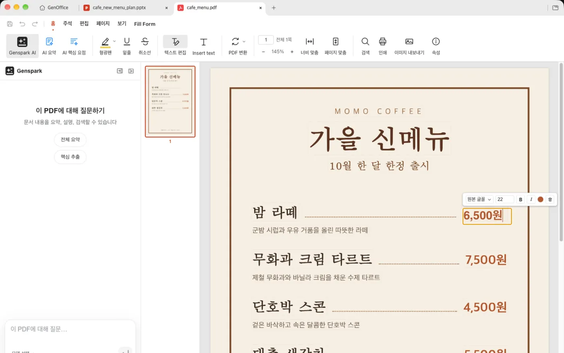
Task: Click the page number input field
Action: 266,40
